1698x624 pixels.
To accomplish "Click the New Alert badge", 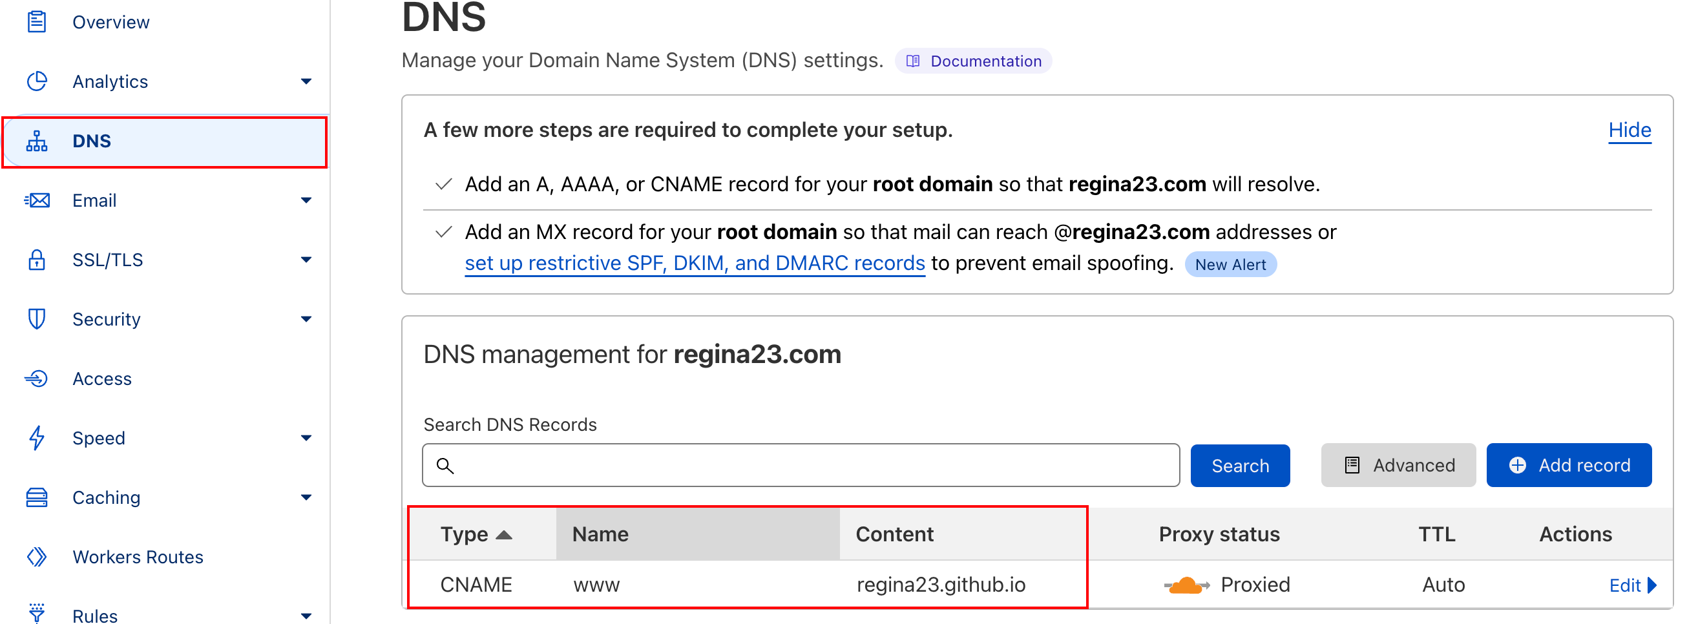I will click(x=1231, y=264).
